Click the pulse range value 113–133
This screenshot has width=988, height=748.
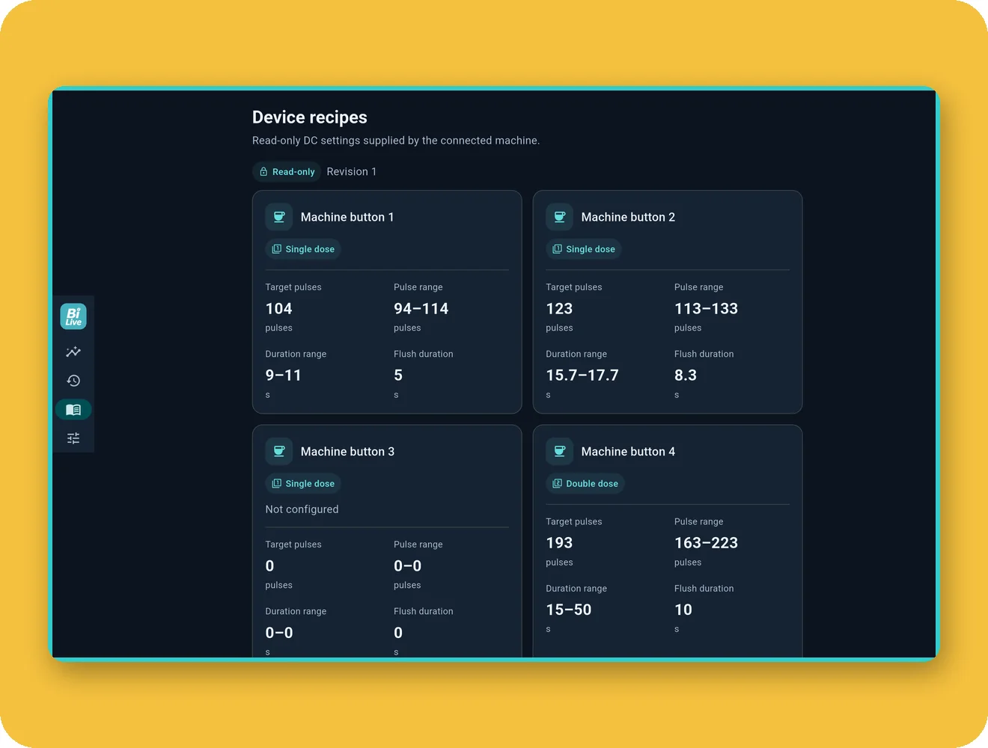pos(706,309)
